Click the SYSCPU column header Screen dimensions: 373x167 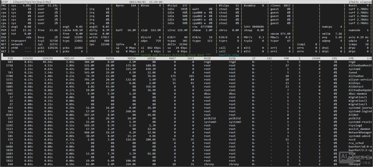click(x=28, y=58)
